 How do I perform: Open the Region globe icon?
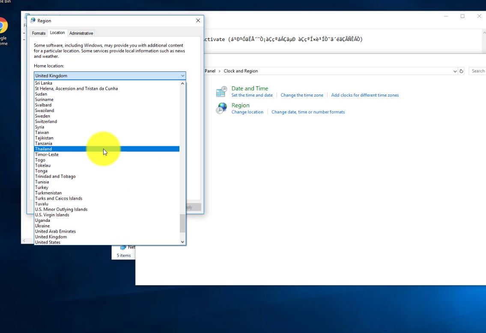click(221, 108)
